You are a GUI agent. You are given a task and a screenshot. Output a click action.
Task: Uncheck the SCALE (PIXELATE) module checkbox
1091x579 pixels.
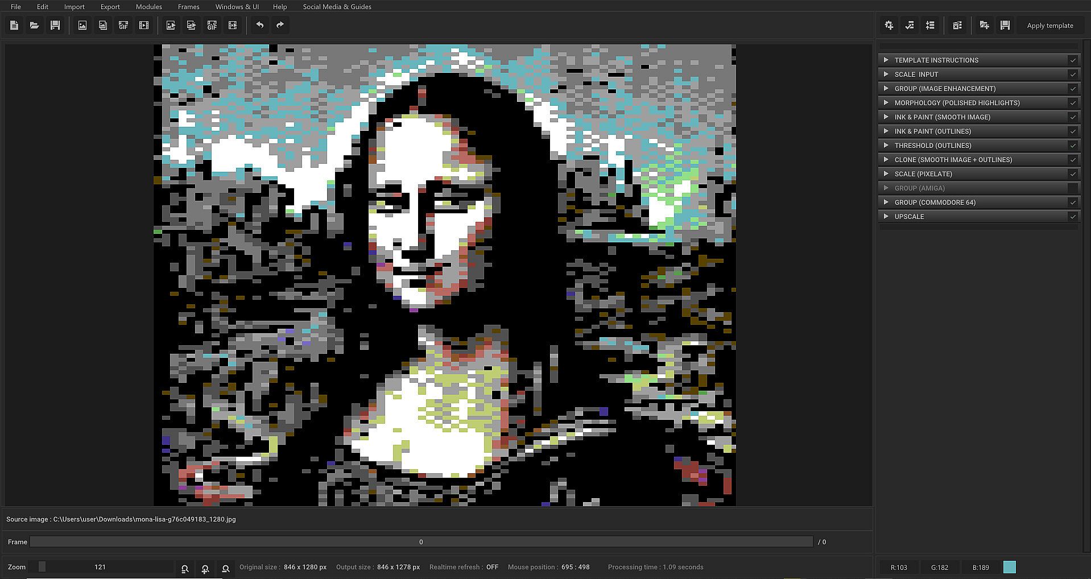(x=1073, y=174)
